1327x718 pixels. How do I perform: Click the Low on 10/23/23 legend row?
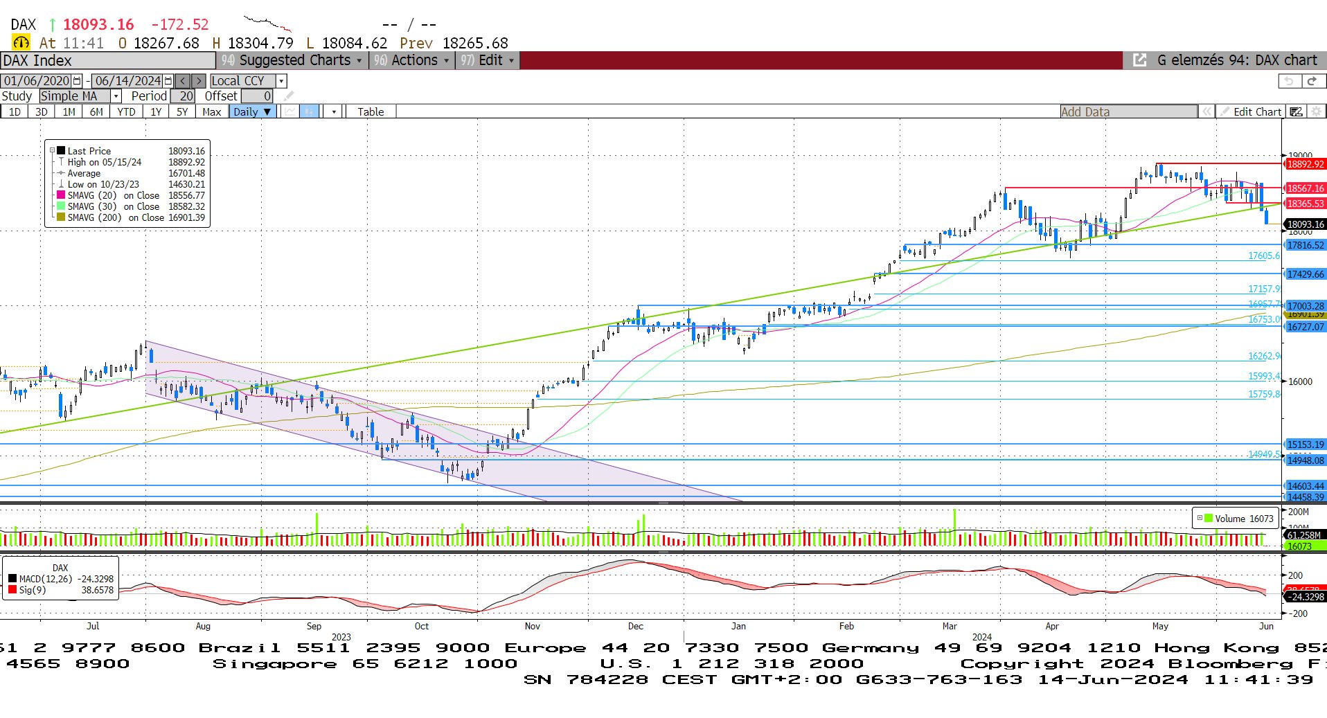click(x=132, y=184)
